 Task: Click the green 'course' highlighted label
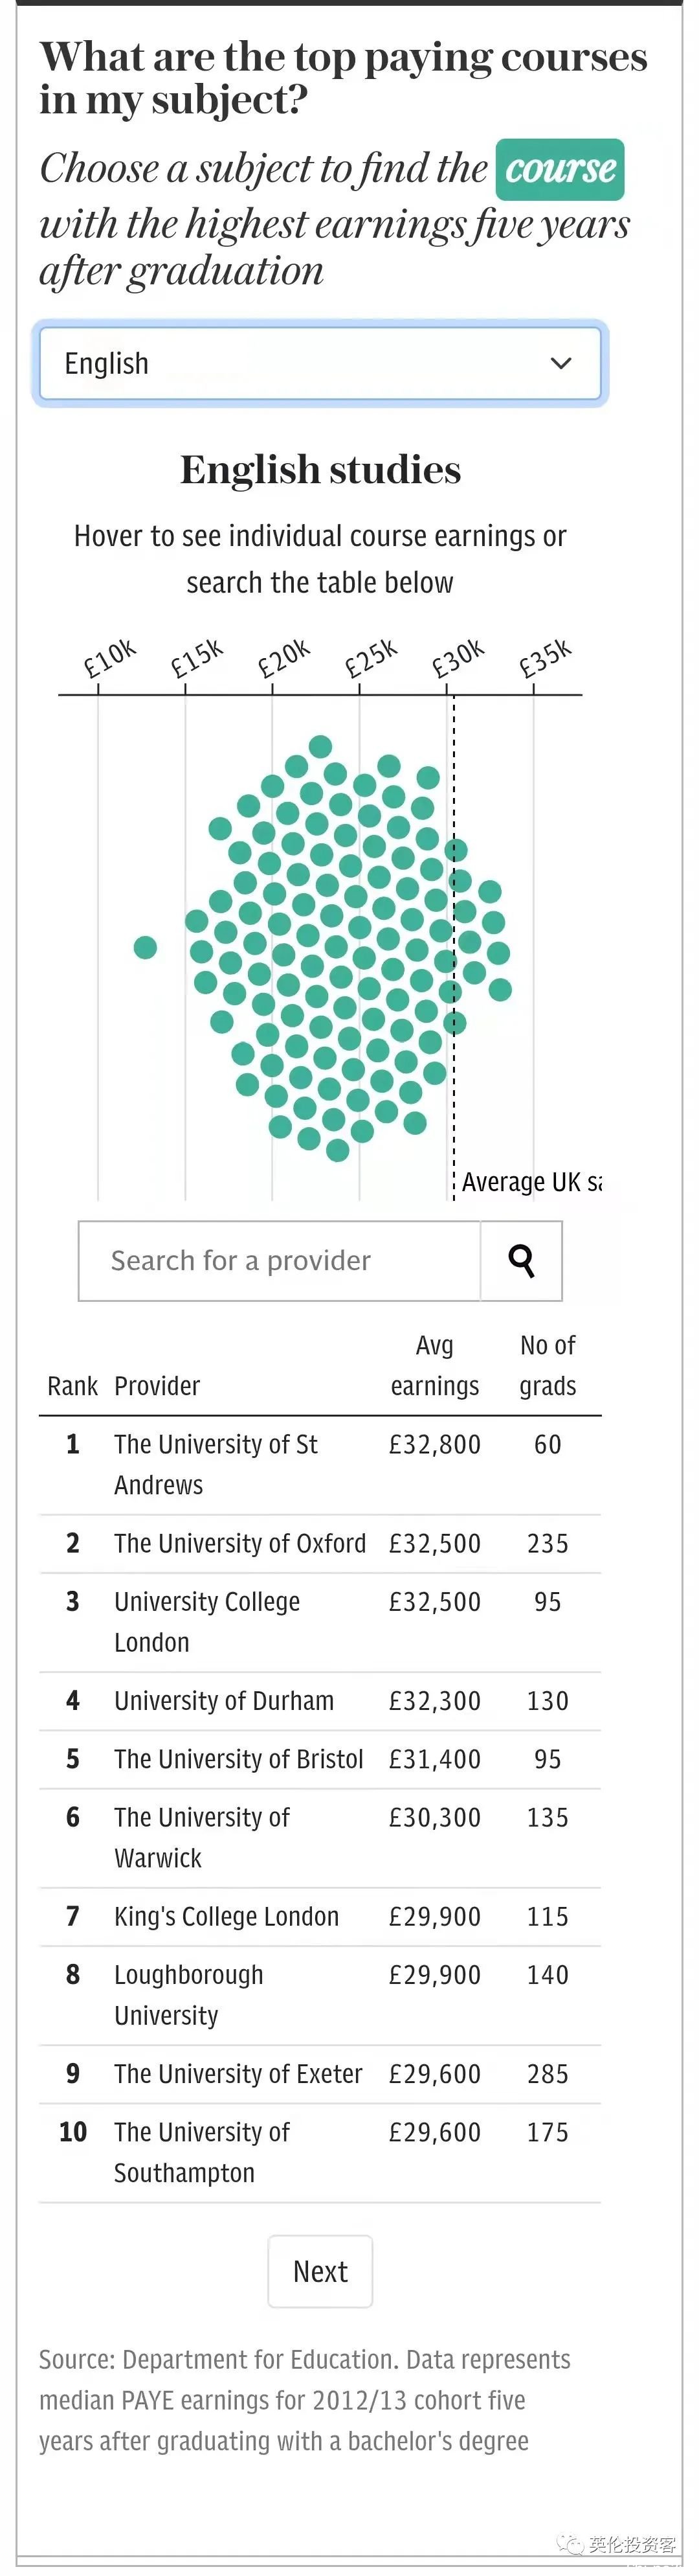[x=560, y=170]
